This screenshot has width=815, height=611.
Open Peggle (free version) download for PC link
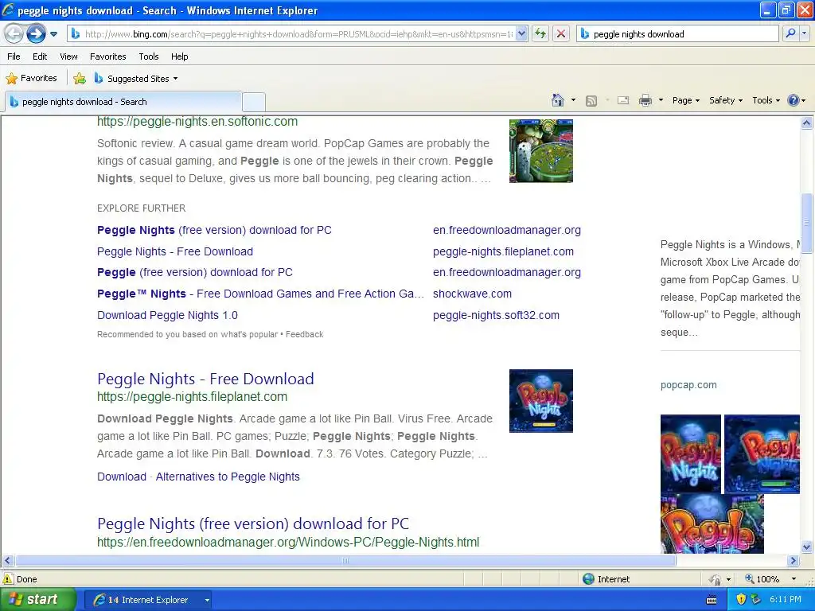tap(195, 272)
